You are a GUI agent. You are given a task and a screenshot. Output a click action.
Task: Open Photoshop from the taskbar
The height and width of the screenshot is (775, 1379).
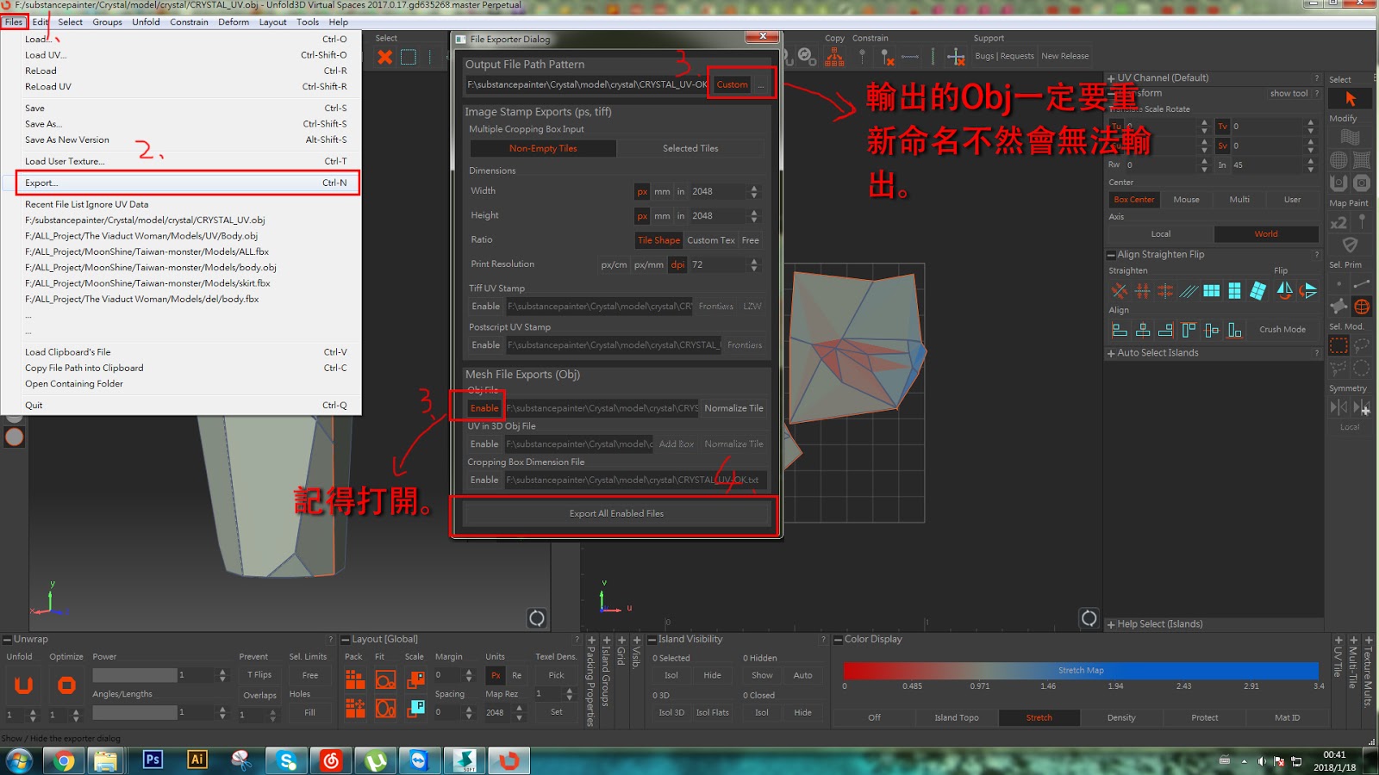(x=153, y=759)
